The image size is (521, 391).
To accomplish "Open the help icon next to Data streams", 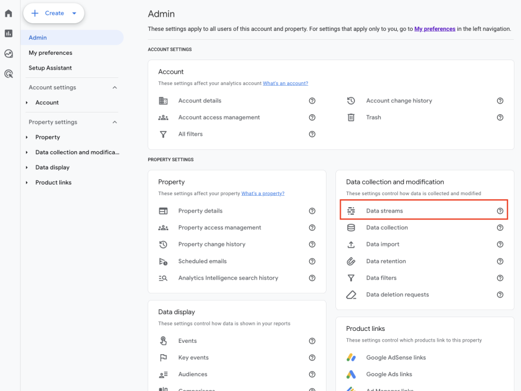I will click(500, 211).
